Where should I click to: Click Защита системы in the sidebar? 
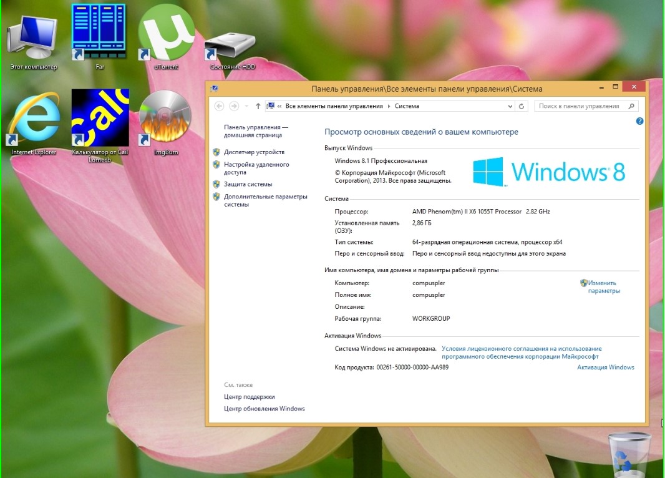click(x=248, y=184)
